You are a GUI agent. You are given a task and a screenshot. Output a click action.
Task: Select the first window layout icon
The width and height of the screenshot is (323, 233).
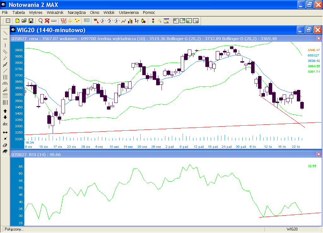[176, 21]
